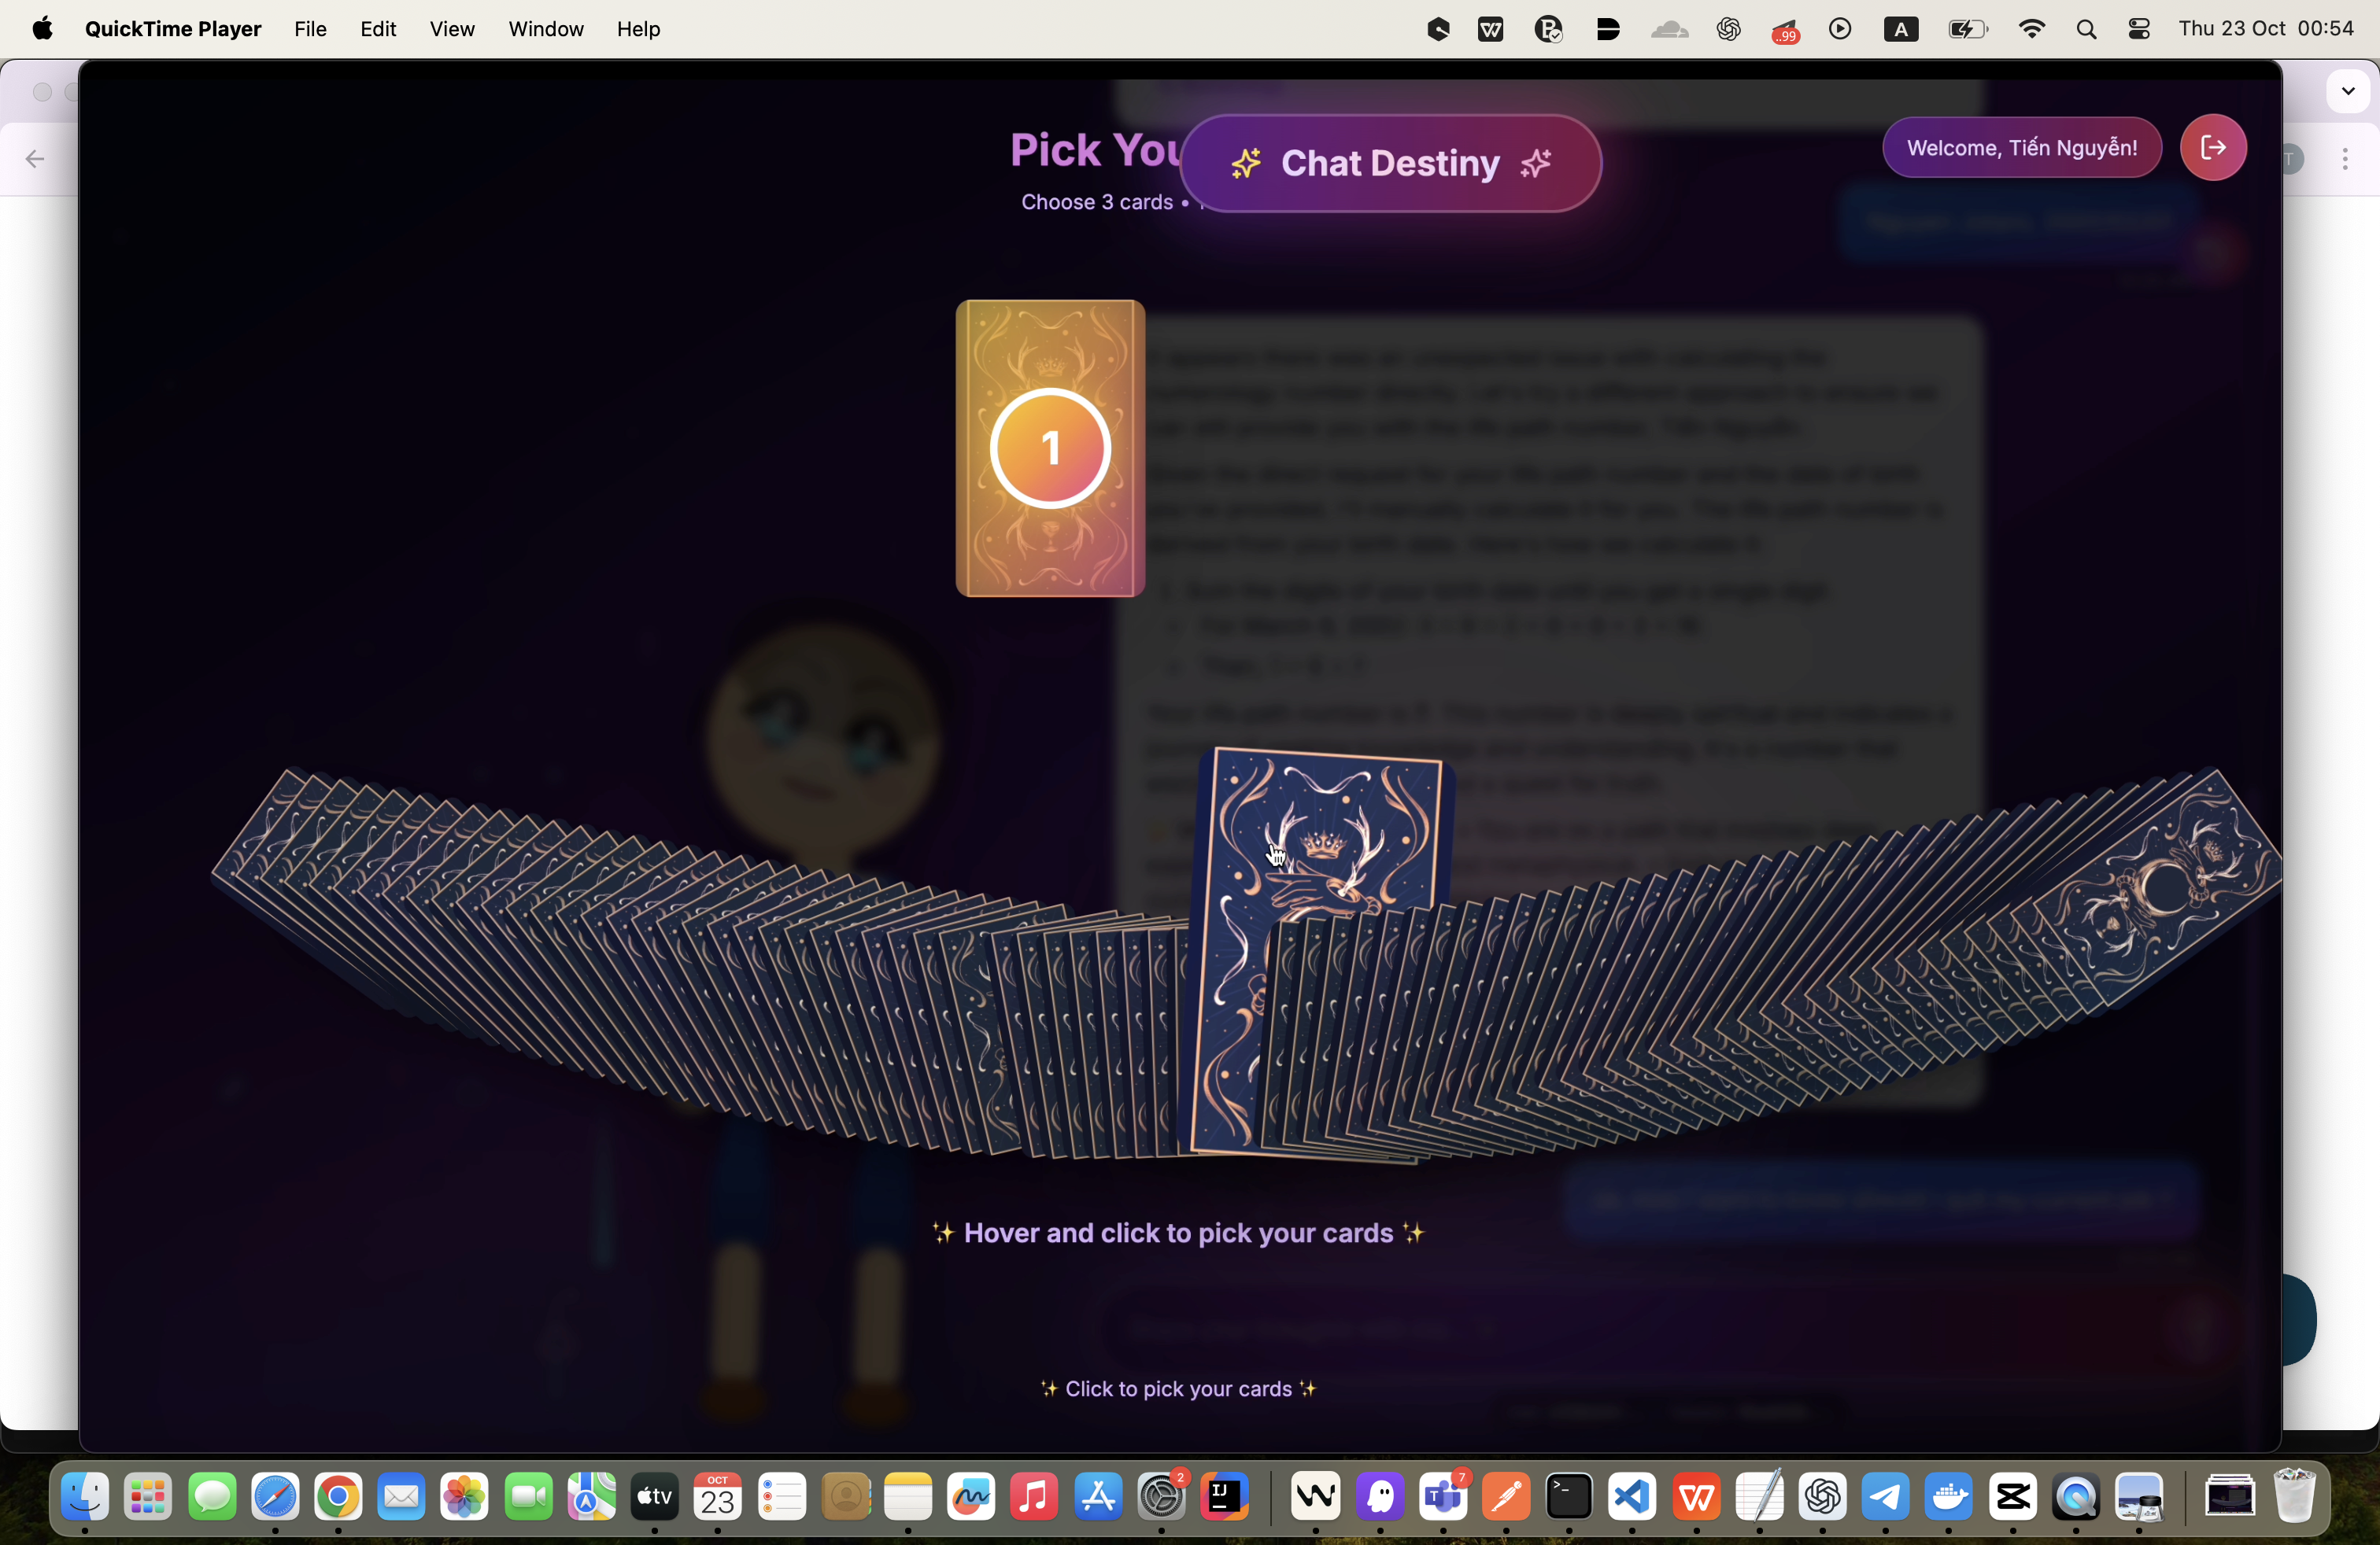The height and width of the screenshot is (1545, 2380).
Task: Open Telegram from the dock
Action: click(1885, 1497)
